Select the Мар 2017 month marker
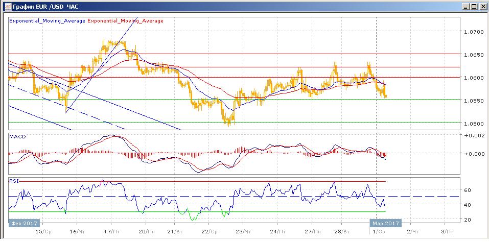 [x=386, y=223]
